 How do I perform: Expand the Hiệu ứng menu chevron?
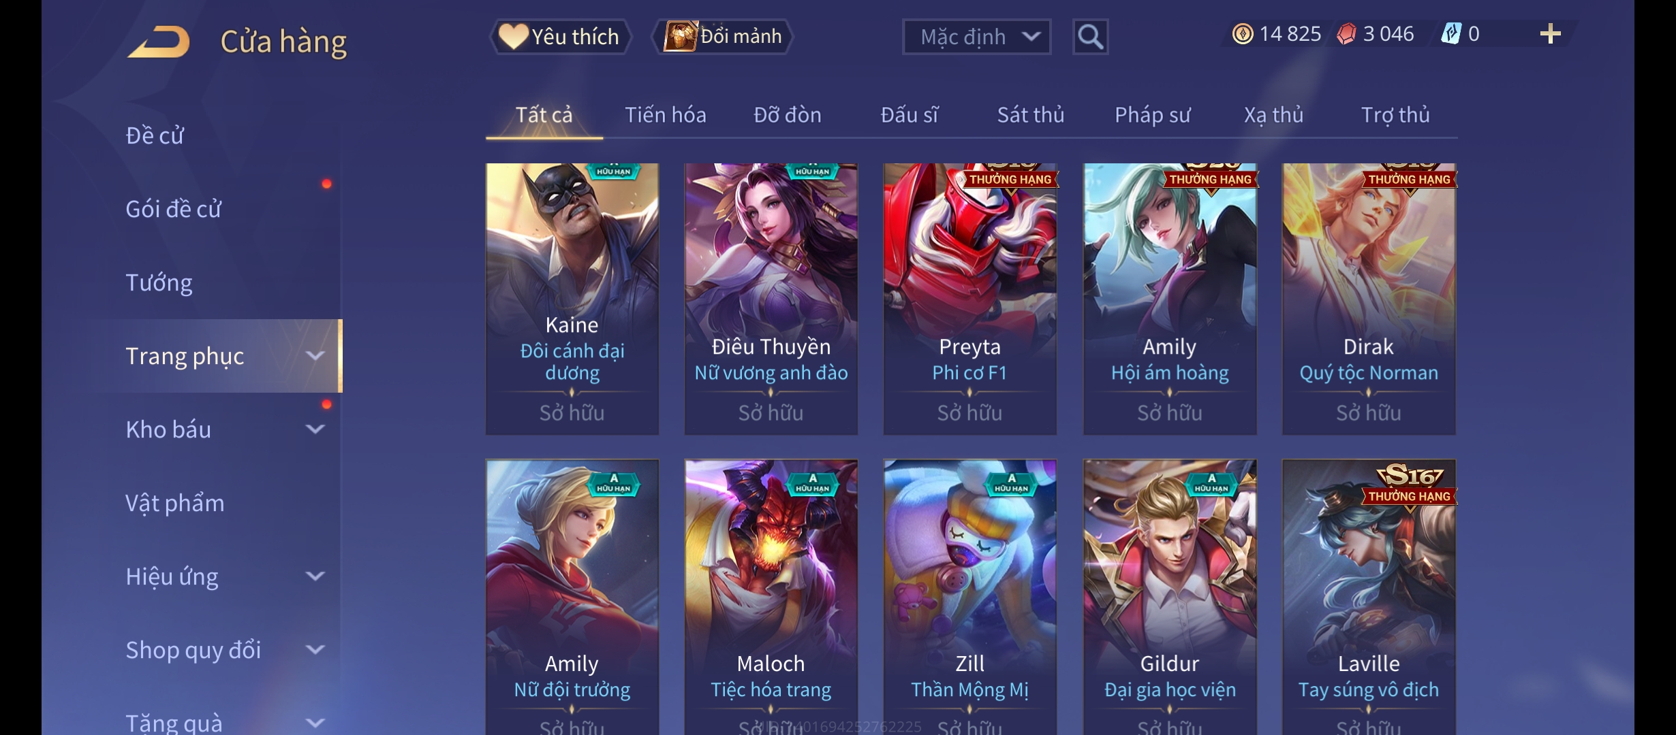(x=315, y=576)
